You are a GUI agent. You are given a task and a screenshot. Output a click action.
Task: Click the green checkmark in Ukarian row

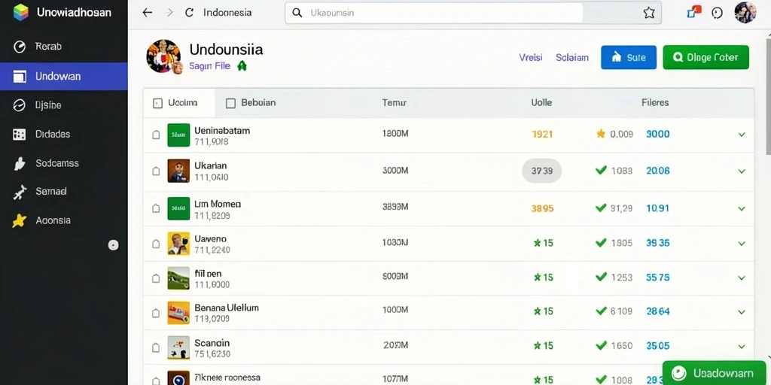pos(601,171)
